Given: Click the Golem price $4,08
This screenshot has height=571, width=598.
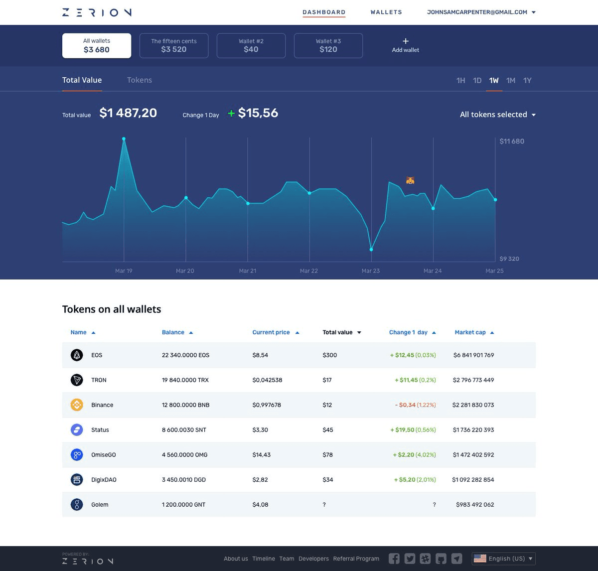Looking at the screenshot, I should 260,505.
